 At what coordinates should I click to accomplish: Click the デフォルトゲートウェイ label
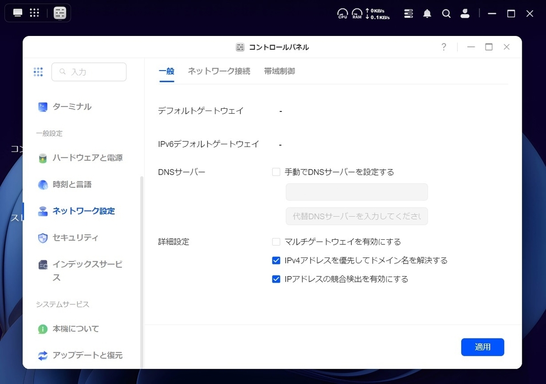pos(201,111)
